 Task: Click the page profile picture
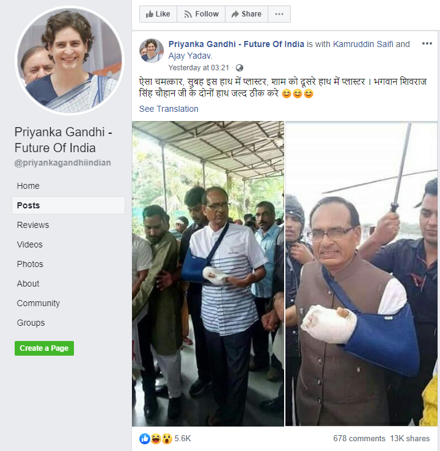coord(68,60)
